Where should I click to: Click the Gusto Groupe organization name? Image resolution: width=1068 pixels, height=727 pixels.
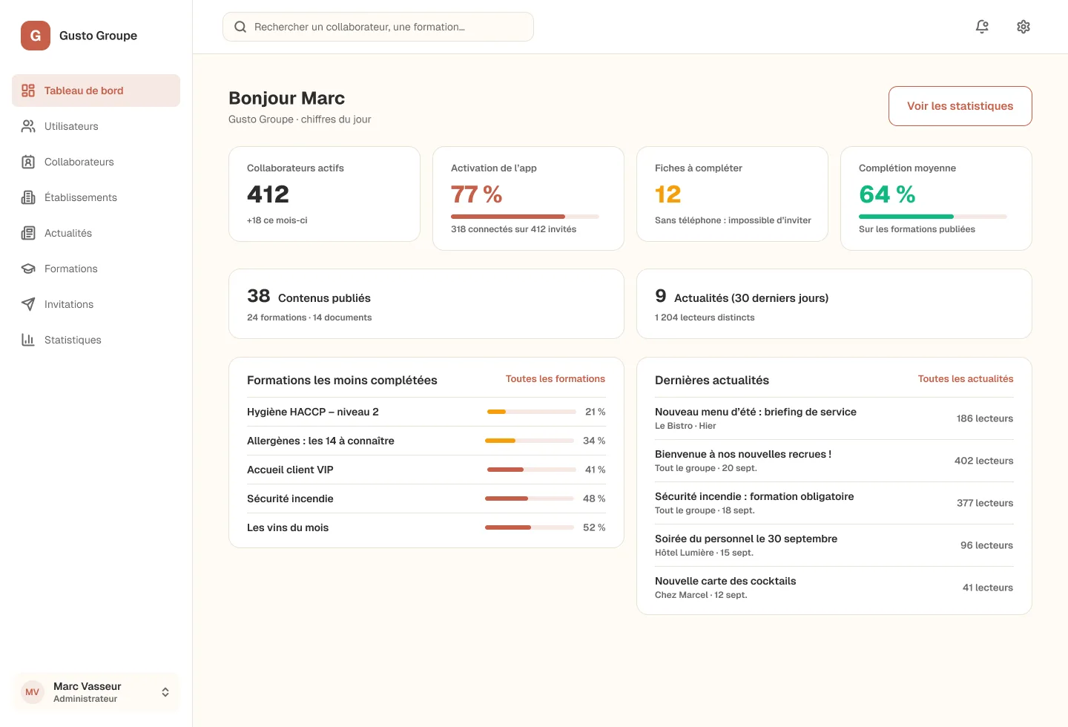point(98,36)
